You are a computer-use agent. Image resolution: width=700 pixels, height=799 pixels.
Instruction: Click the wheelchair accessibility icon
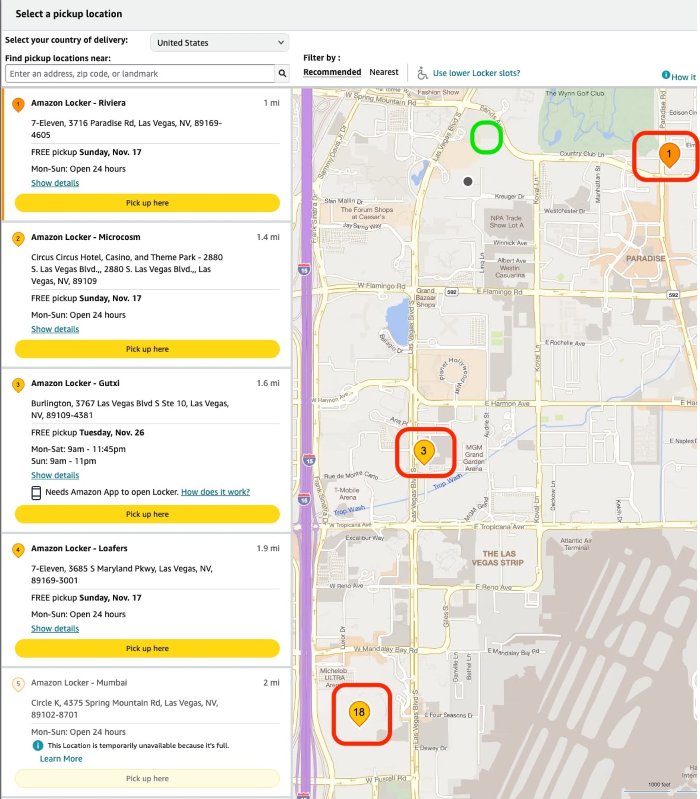pyautogui.click(x=422, y=73)
